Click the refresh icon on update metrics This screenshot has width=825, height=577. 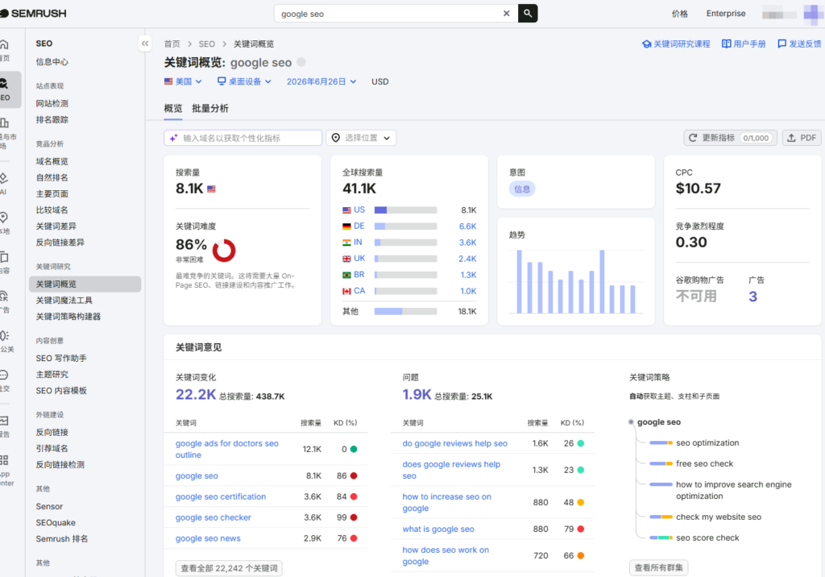[693, 138]
